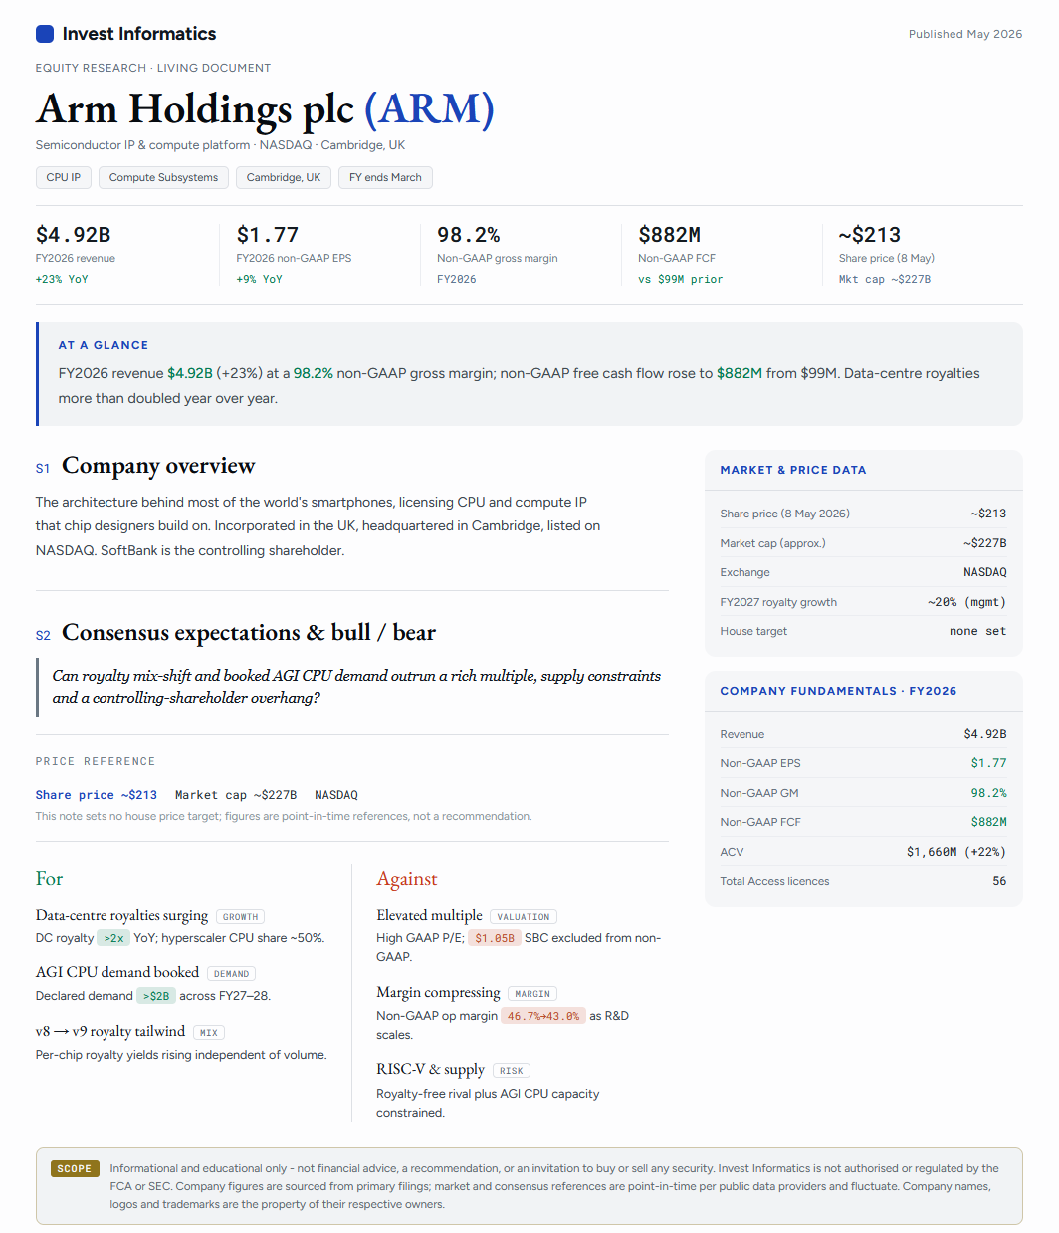Click the AT A GLANCE heading
The image size is (1059, 1233).
[x=104, y=345]
